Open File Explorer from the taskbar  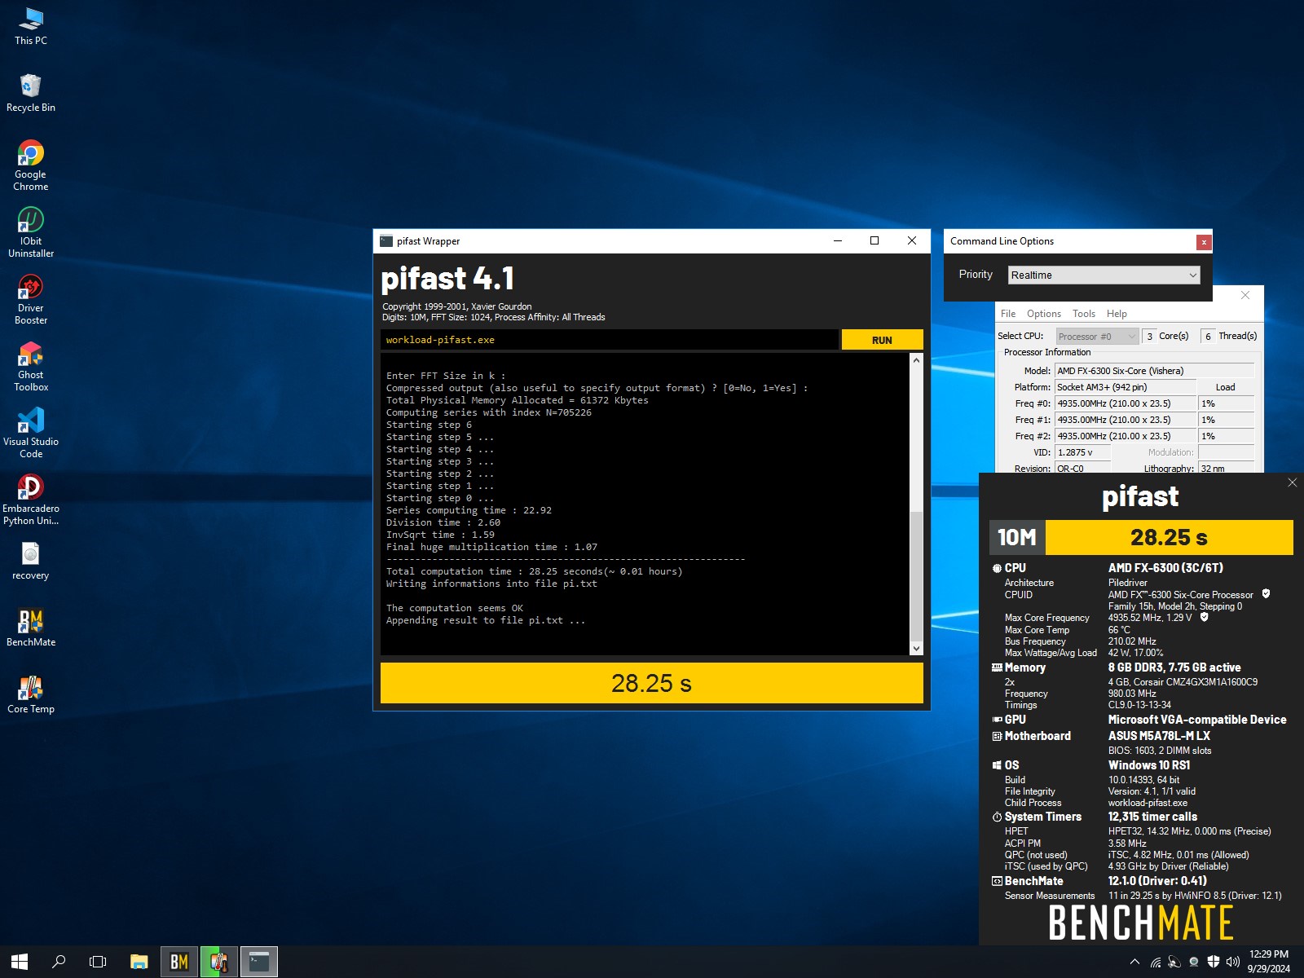click(139, 962)
